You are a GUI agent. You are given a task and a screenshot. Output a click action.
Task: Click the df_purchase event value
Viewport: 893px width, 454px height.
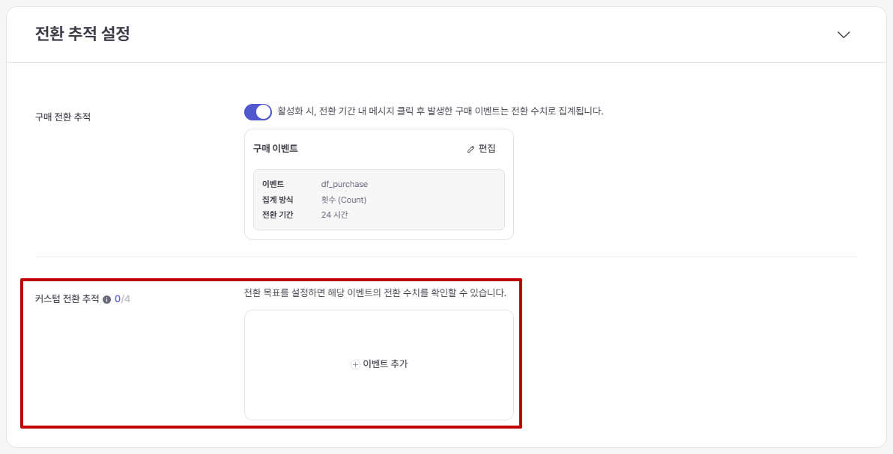(x=344, y=184)
